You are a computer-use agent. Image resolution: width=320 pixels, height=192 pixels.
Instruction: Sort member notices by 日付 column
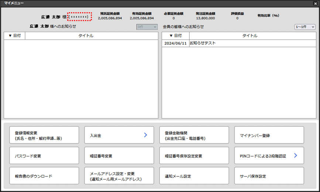coord(175,36)
